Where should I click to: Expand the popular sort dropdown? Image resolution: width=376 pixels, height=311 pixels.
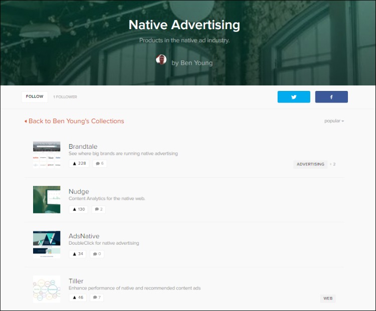(334, 121)
